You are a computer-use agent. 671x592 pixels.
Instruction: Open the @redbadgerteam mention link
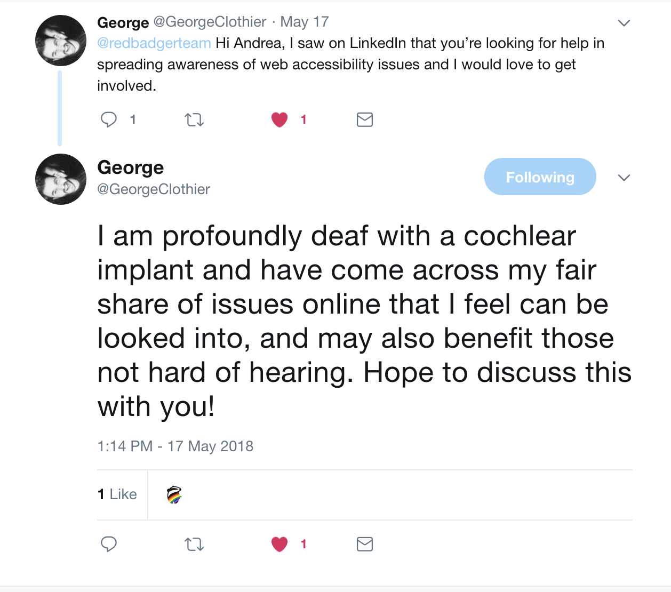[x=154, y=43]
